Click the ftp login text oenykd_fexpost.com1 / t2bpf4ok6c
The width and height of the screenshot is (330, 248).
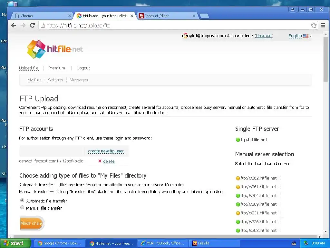(51, 161)
